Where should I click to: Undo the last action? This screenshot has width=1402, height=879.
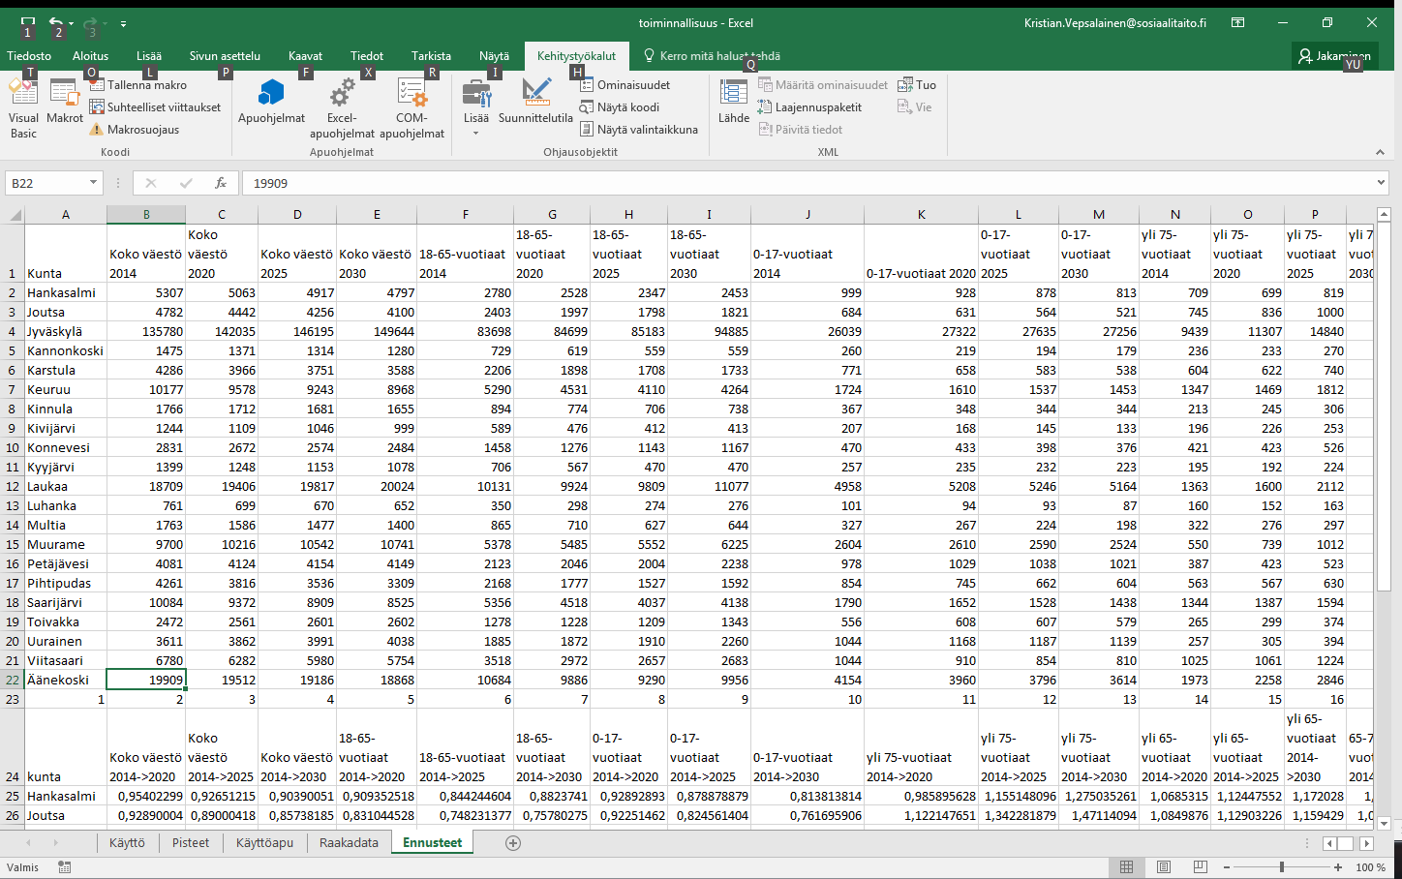56,22
